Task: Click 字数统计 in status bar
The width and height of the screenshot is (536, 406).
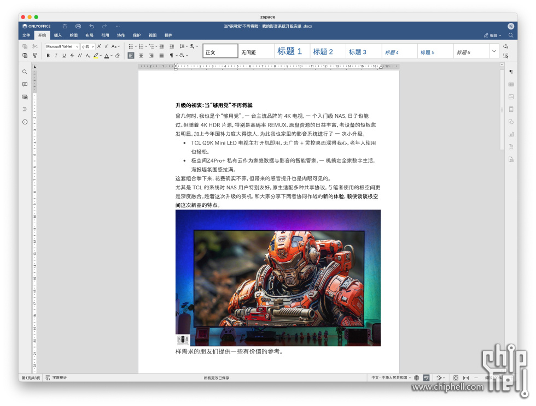Action: [56, 378]
